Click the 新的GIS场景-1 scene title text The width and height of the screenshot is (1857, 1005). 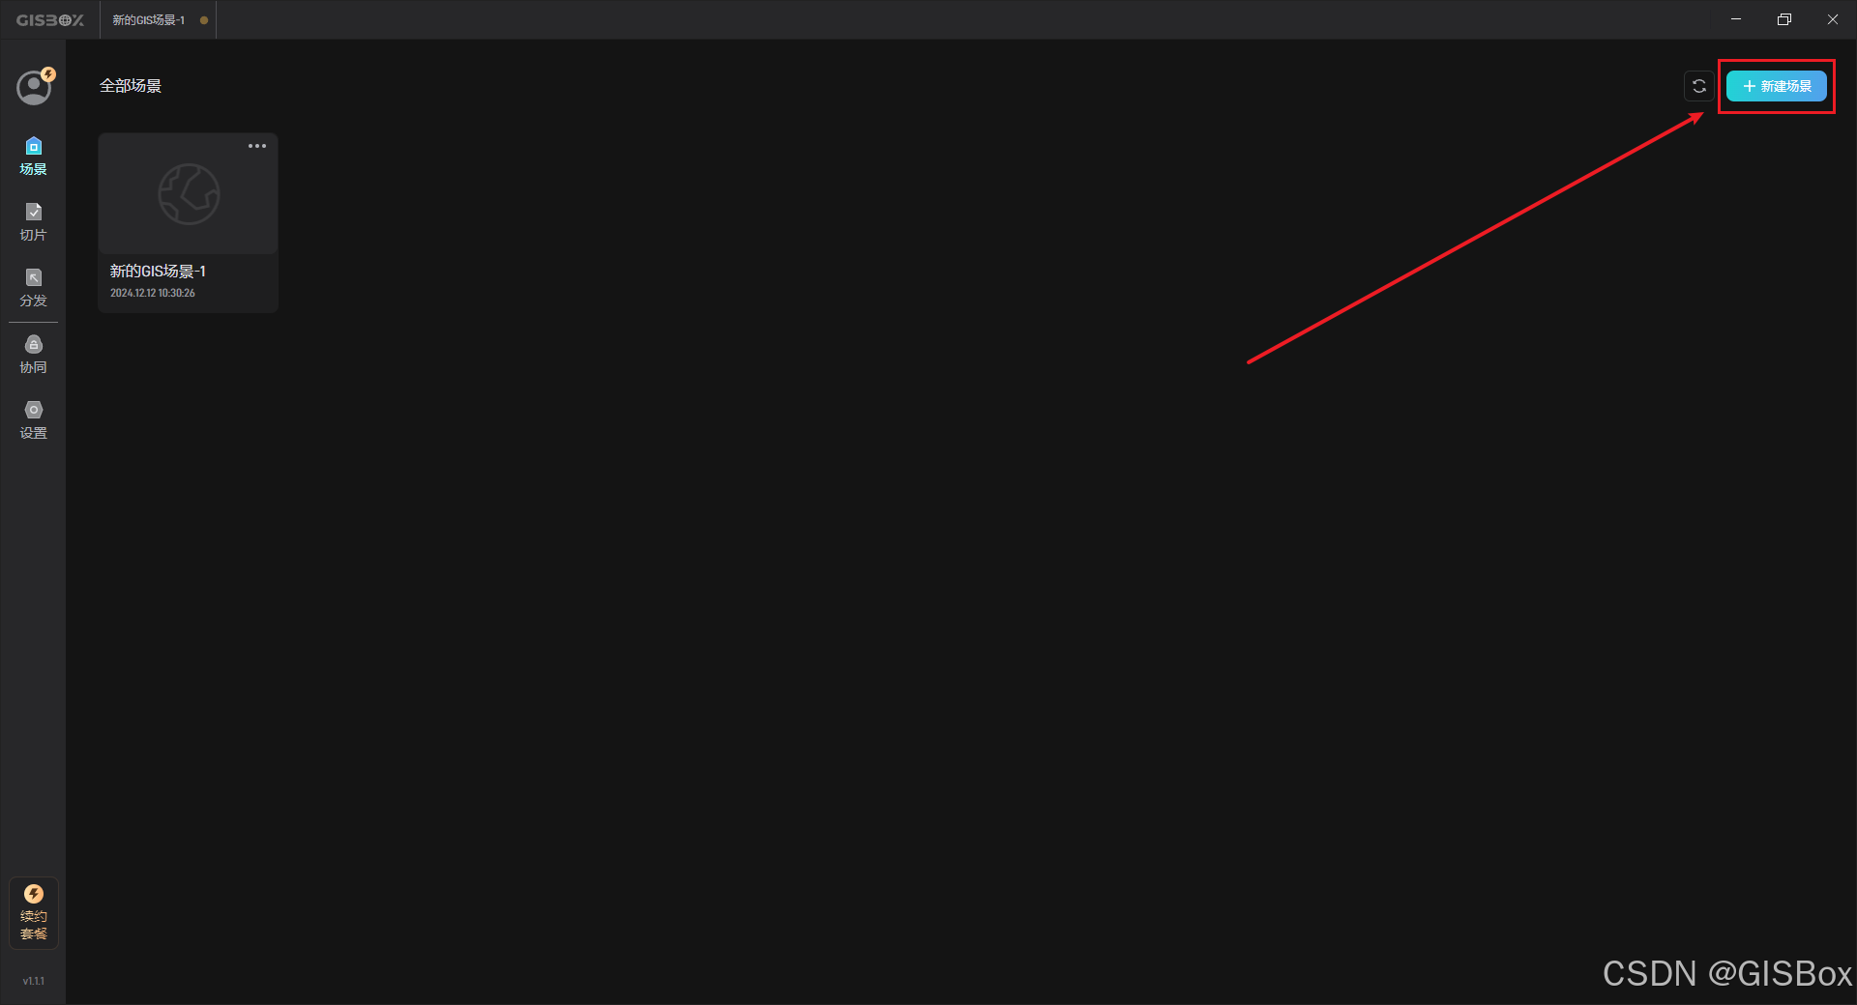pyautogui.click(x=158, y=272)
